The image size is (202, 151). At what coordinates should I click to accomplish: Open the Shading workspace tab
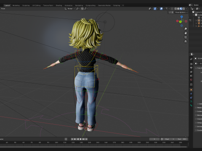(x=59, y=5)
